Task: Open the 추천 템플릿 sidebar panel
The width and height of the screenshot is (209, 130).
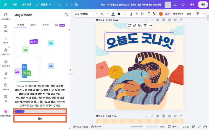Action: coord(6,17)
